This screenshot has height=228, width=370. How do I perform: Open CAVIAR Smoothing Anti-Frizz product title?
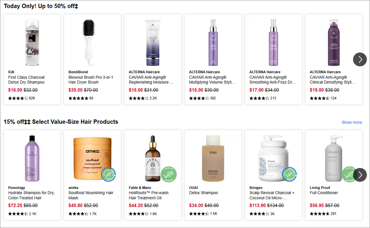tap(272, 80)
